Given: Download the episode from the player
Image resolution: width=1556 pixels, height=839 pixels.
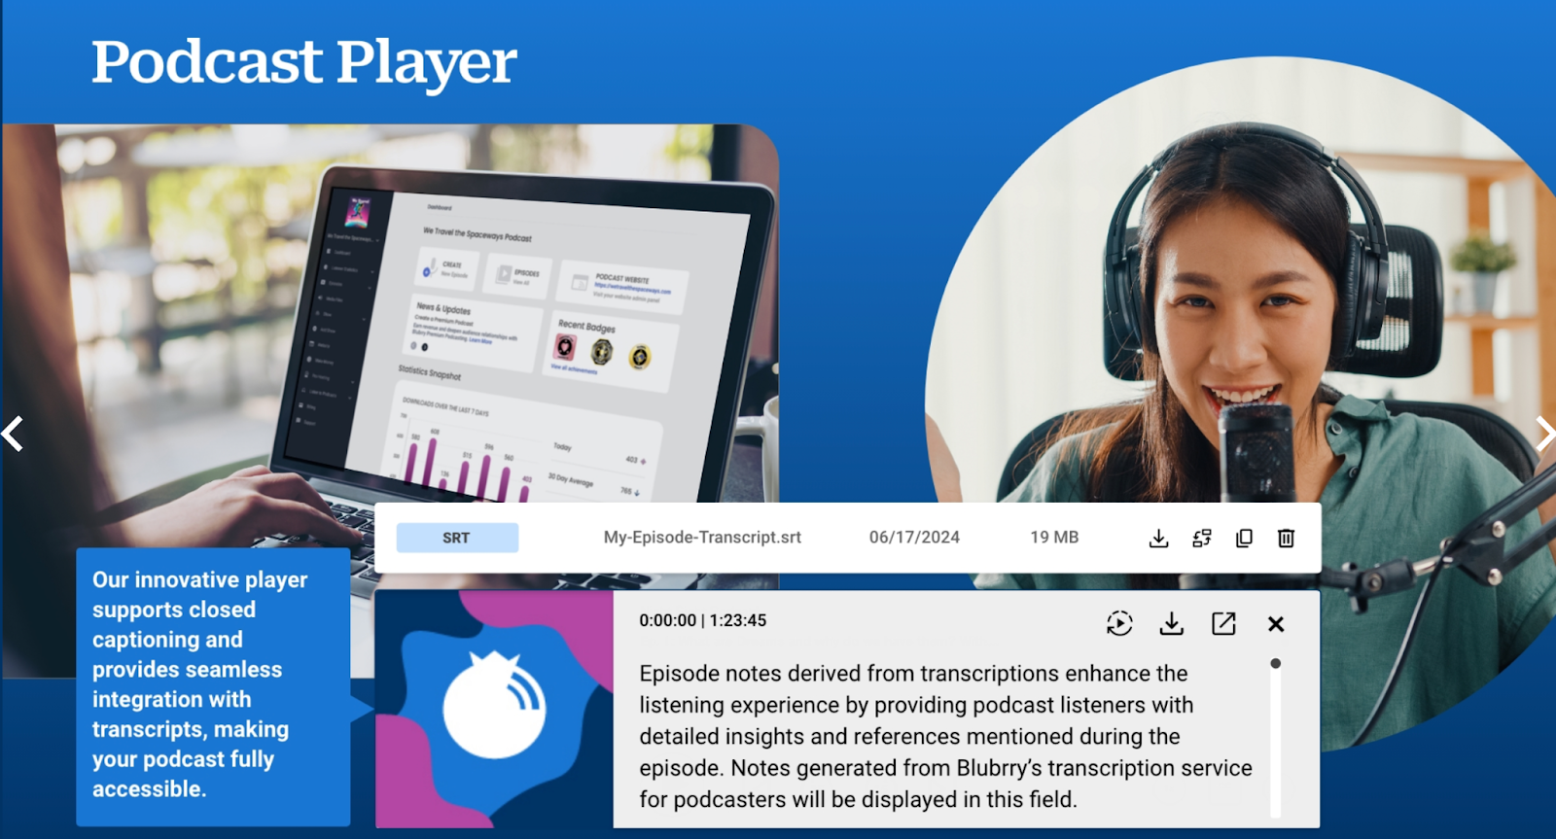Looking at the screenshot, I should 1172,623.
